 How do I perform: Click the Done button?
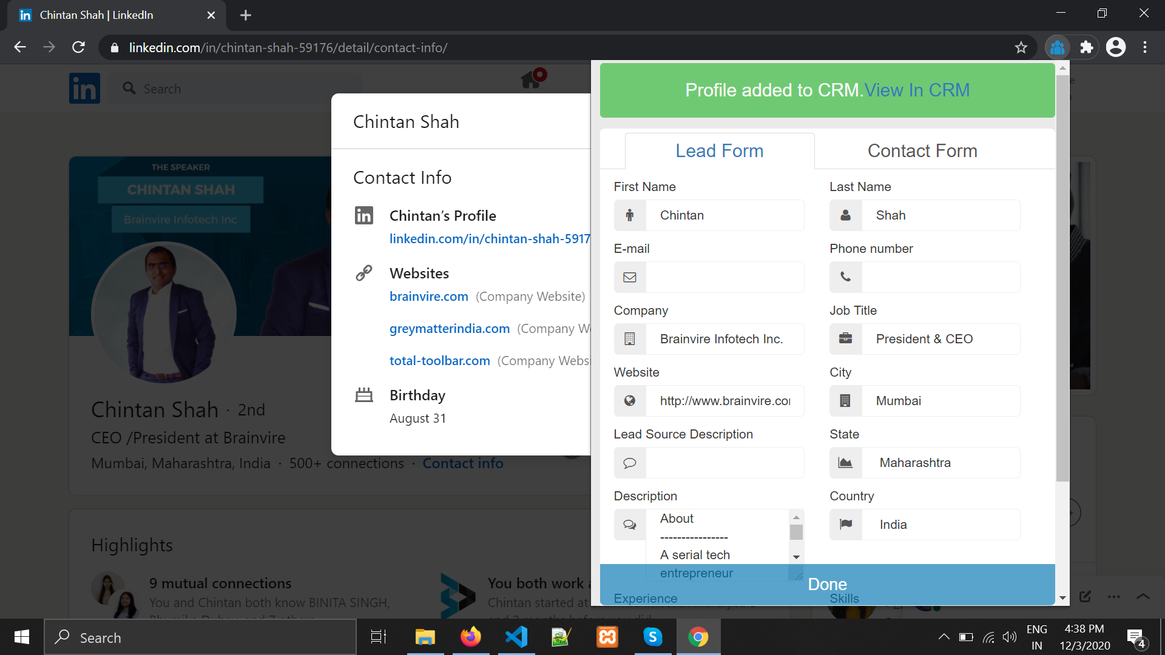828,584
